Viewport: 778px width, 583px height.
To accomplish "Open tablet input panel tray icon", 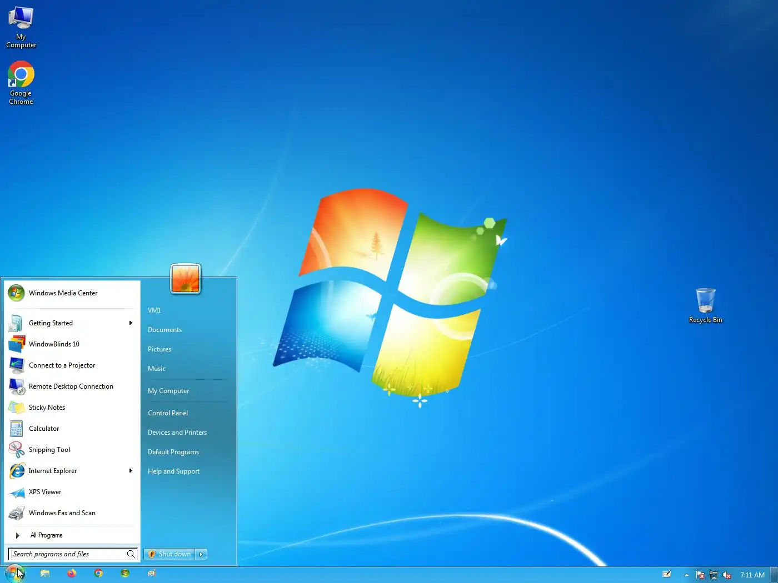I will (x=667, y=575).
